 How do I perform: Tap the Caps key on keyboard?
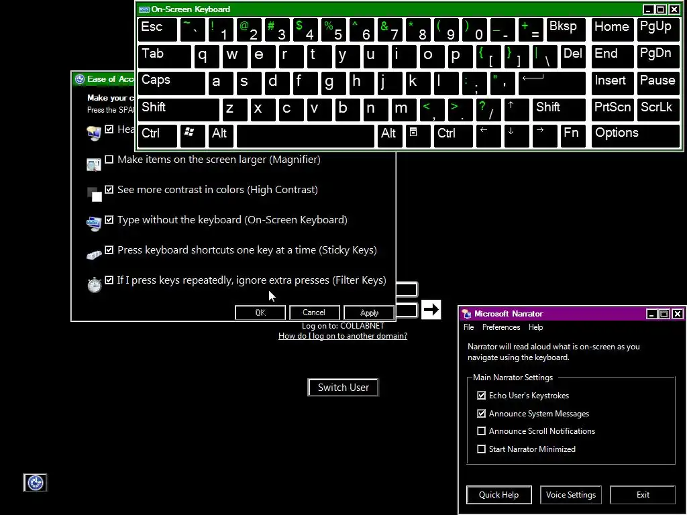point(172,83)
